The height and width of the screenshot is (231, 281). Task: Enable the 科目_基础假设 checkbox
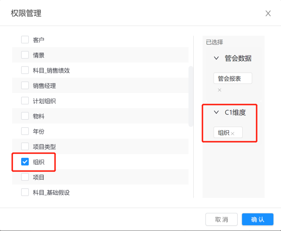point(25,192)
